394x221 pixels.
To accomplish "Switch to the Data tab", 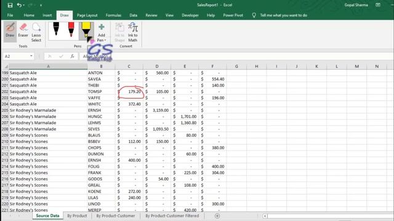I will pos(134,15).
